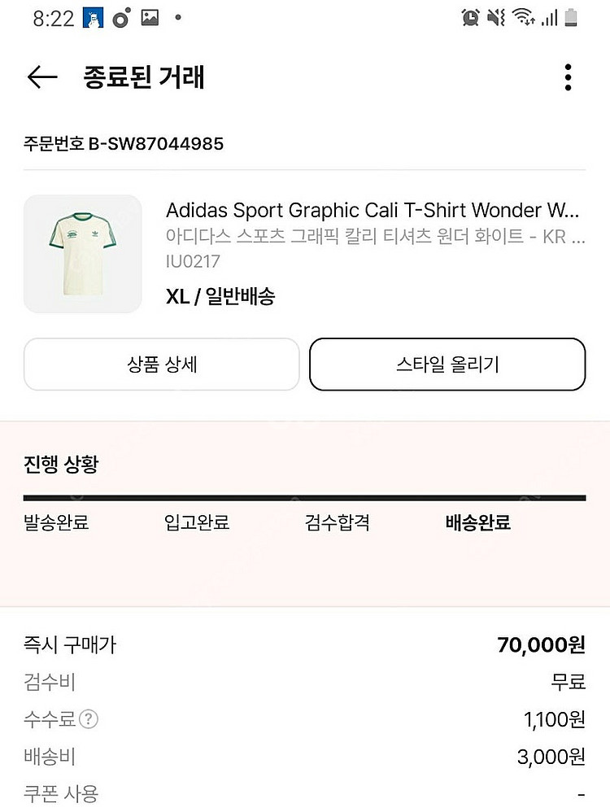Tap the gallery notification icon
The width and height of the screenshot is (610, 812).
[150, 18]
